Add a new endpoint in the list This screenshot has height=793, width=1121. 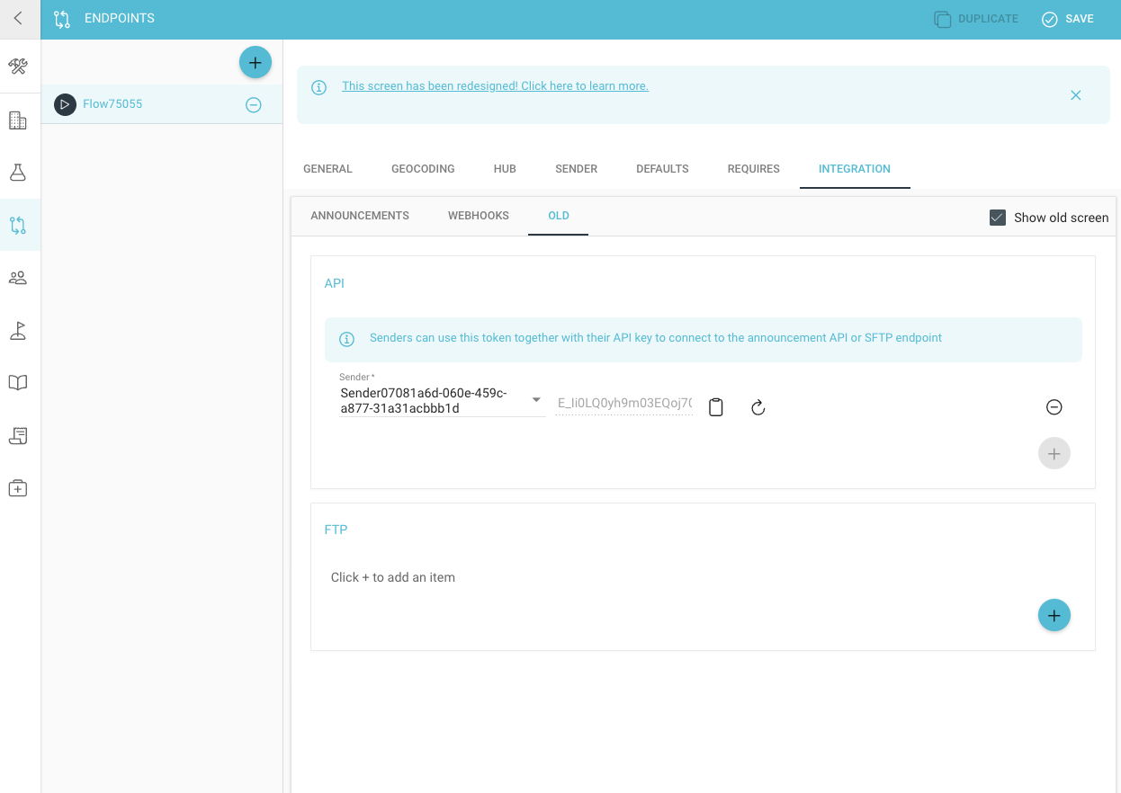255,62
